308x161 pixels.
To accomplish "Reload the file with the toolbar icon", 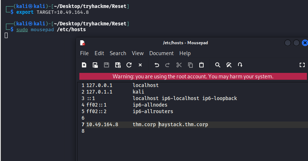I will [129, 65].
